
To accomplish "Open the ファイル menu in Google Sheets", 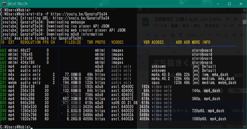I will tap(160, 26).
